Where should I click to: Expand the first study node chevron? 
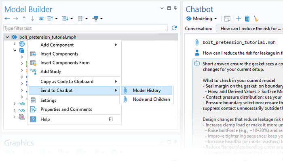click(15, 104)
